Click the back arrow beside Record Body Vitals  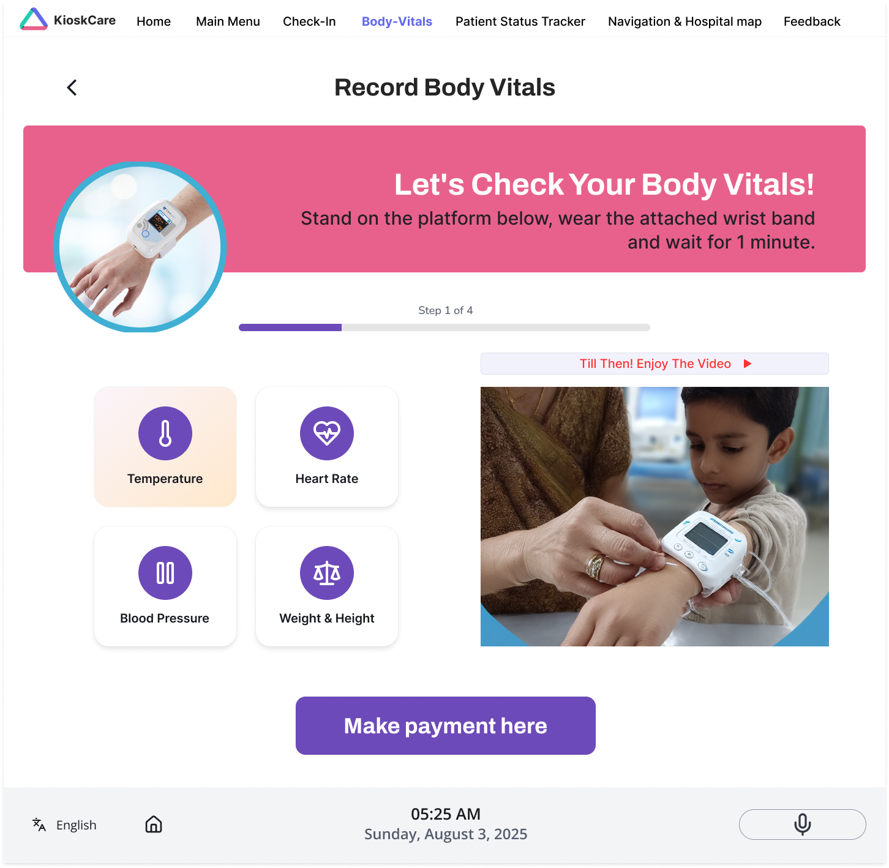[72, 88]
